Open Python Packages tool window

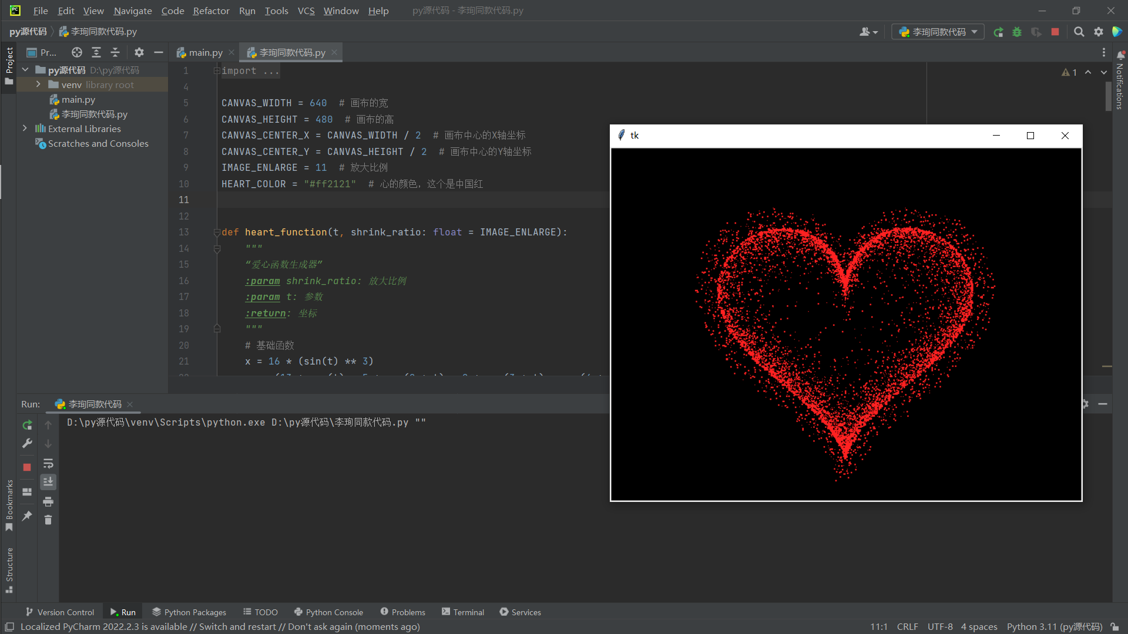189,612
